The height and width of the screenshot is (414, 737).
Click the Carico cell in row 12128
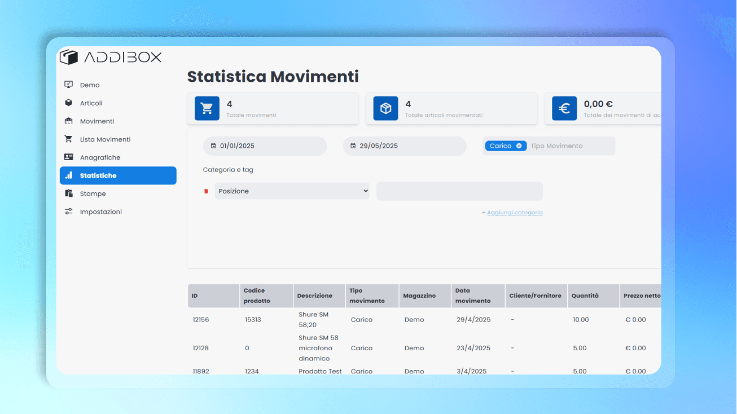362,348
